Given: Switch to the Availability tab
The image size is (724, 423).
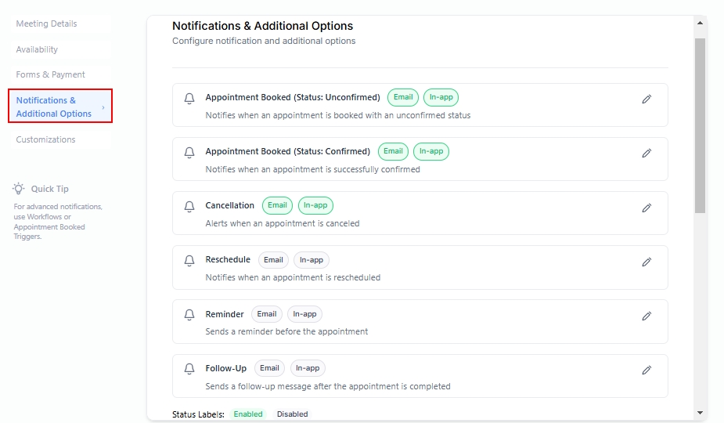Looking at the screenshot, I should coord(37,49).
